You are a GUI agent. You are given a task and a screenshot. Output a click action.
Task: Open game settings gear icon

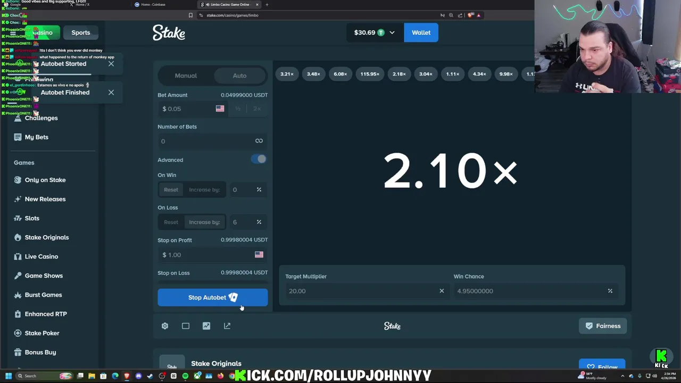[x=165, y=326]
